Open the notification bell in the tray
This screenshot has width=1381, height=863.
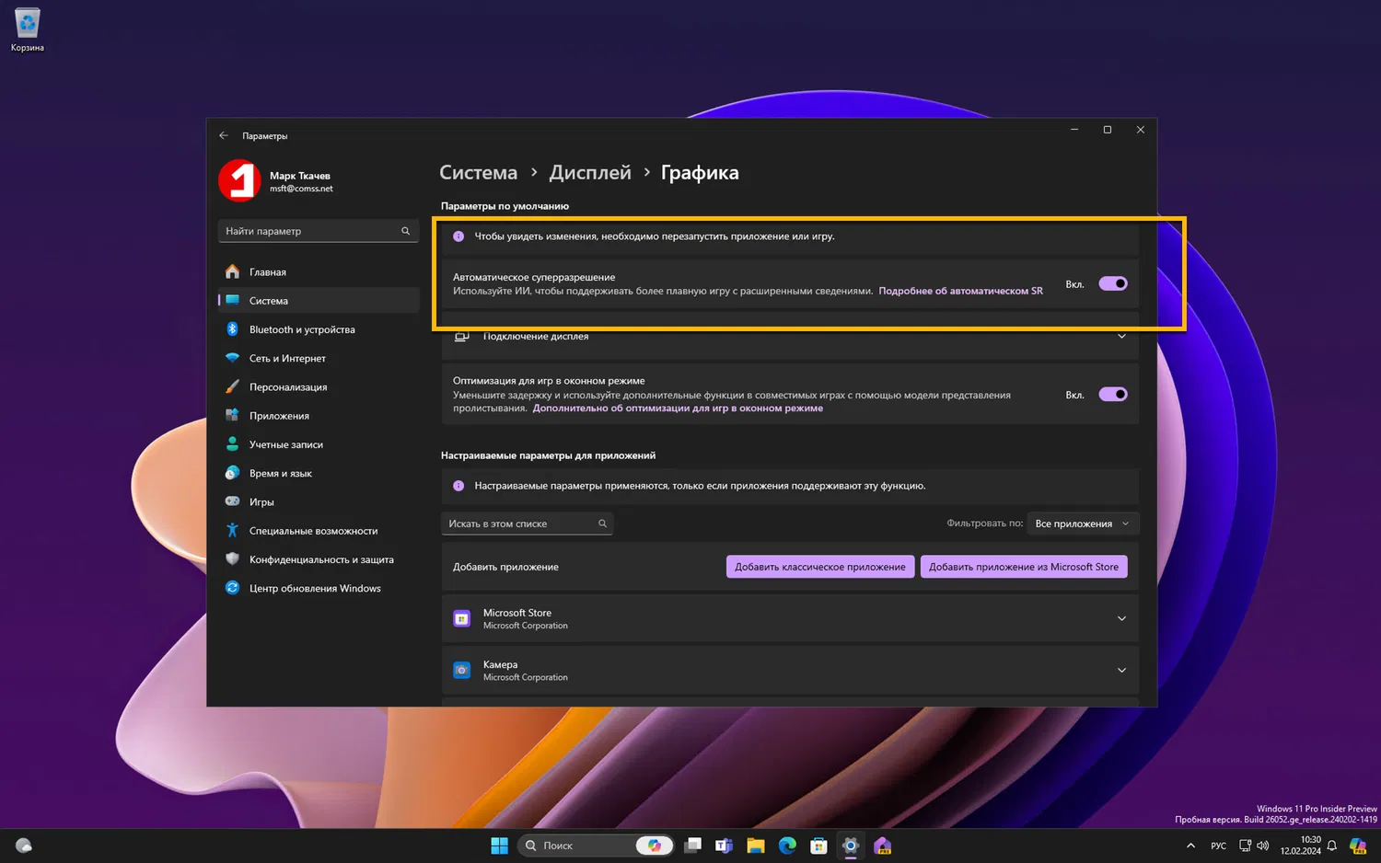click(1331, 846)
